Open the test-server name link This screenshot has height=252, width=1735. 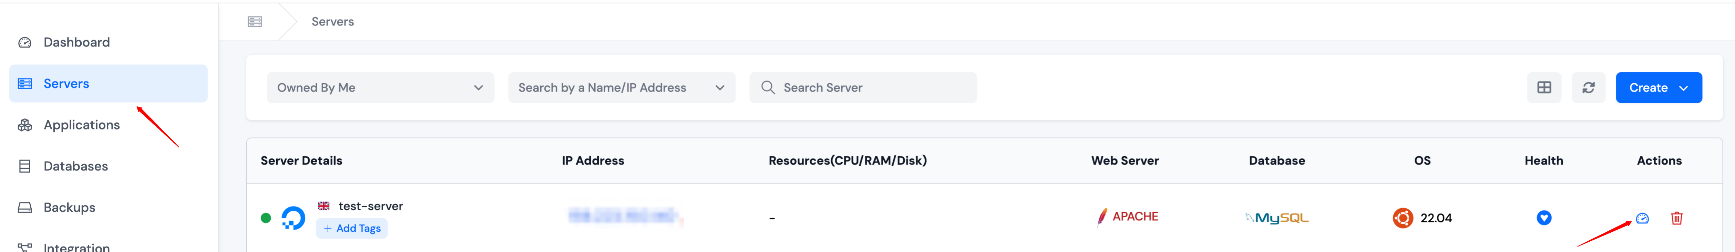coord(370,206)
